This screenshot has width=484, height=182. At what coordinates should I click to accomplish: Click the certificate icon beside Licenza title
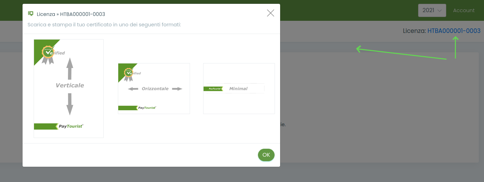[31, 14]
